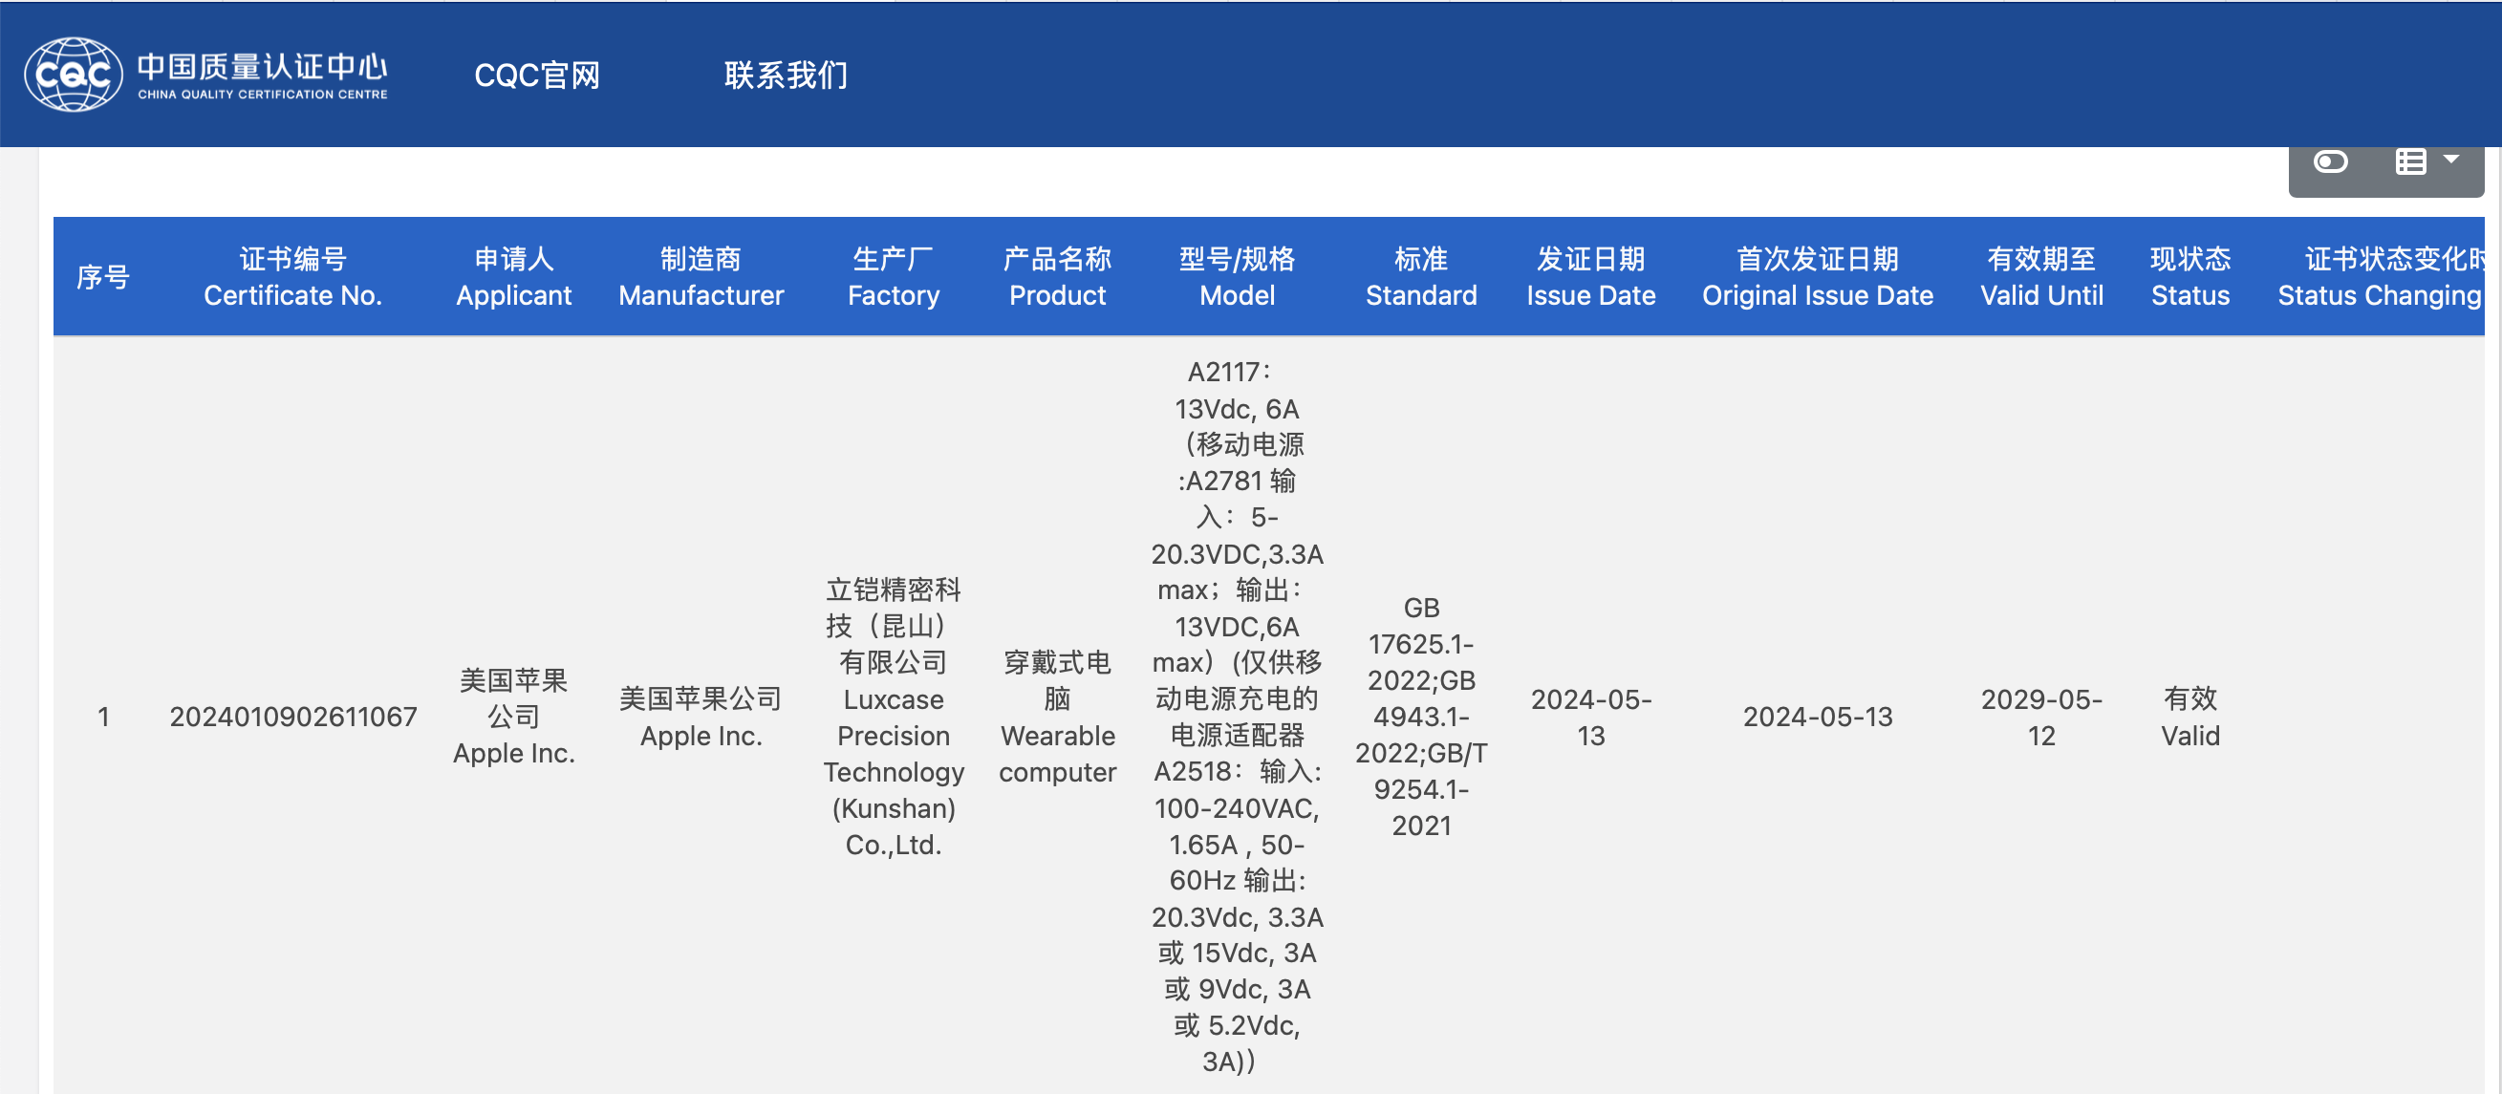
Task: Open the 联系我们 menu item
Action: point(785,75)
